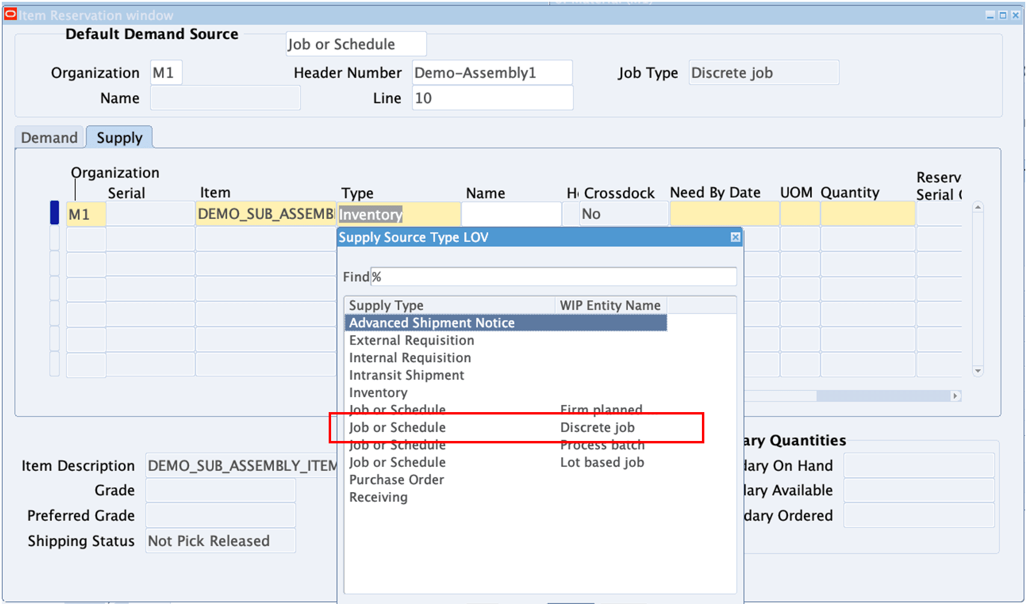Close the Supply Source Type LOV dialog

coord(736,237)
